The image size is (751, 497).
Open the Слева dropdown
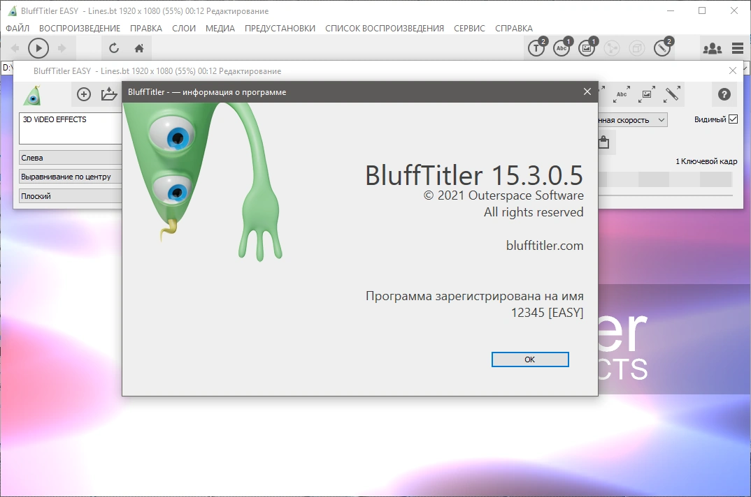coord(71,157)
